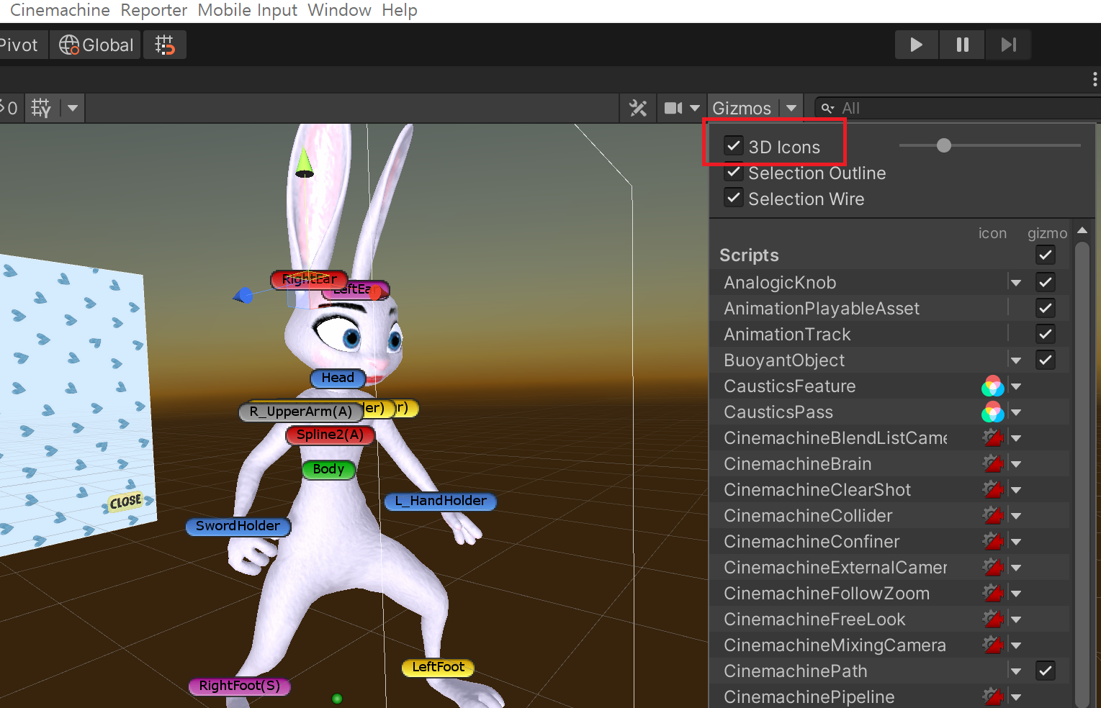
Task: Toggle the Scripts gizmo checkbox
Action: [x=1046, y=255]
